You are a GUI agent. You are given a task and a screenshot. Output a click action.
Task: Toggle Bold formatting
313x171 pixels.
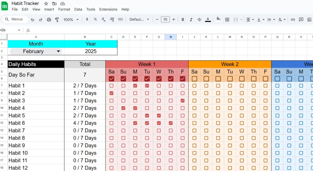(x=183, y=20)
